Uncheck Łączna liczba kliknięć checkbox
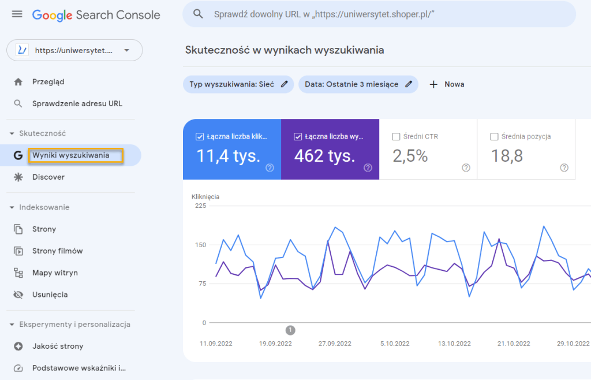The height and width of the screenshot is (380, 591). click(200, 137)
